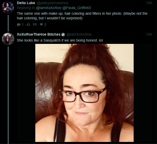This screenshot has height=144, width=157.
Task: Open Delta Lake's profile avatar
Action: [x=8, y=7]
